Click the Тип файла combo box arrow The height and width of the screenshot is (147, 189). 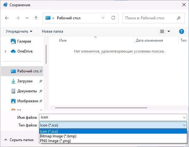(x=184, y=125)
